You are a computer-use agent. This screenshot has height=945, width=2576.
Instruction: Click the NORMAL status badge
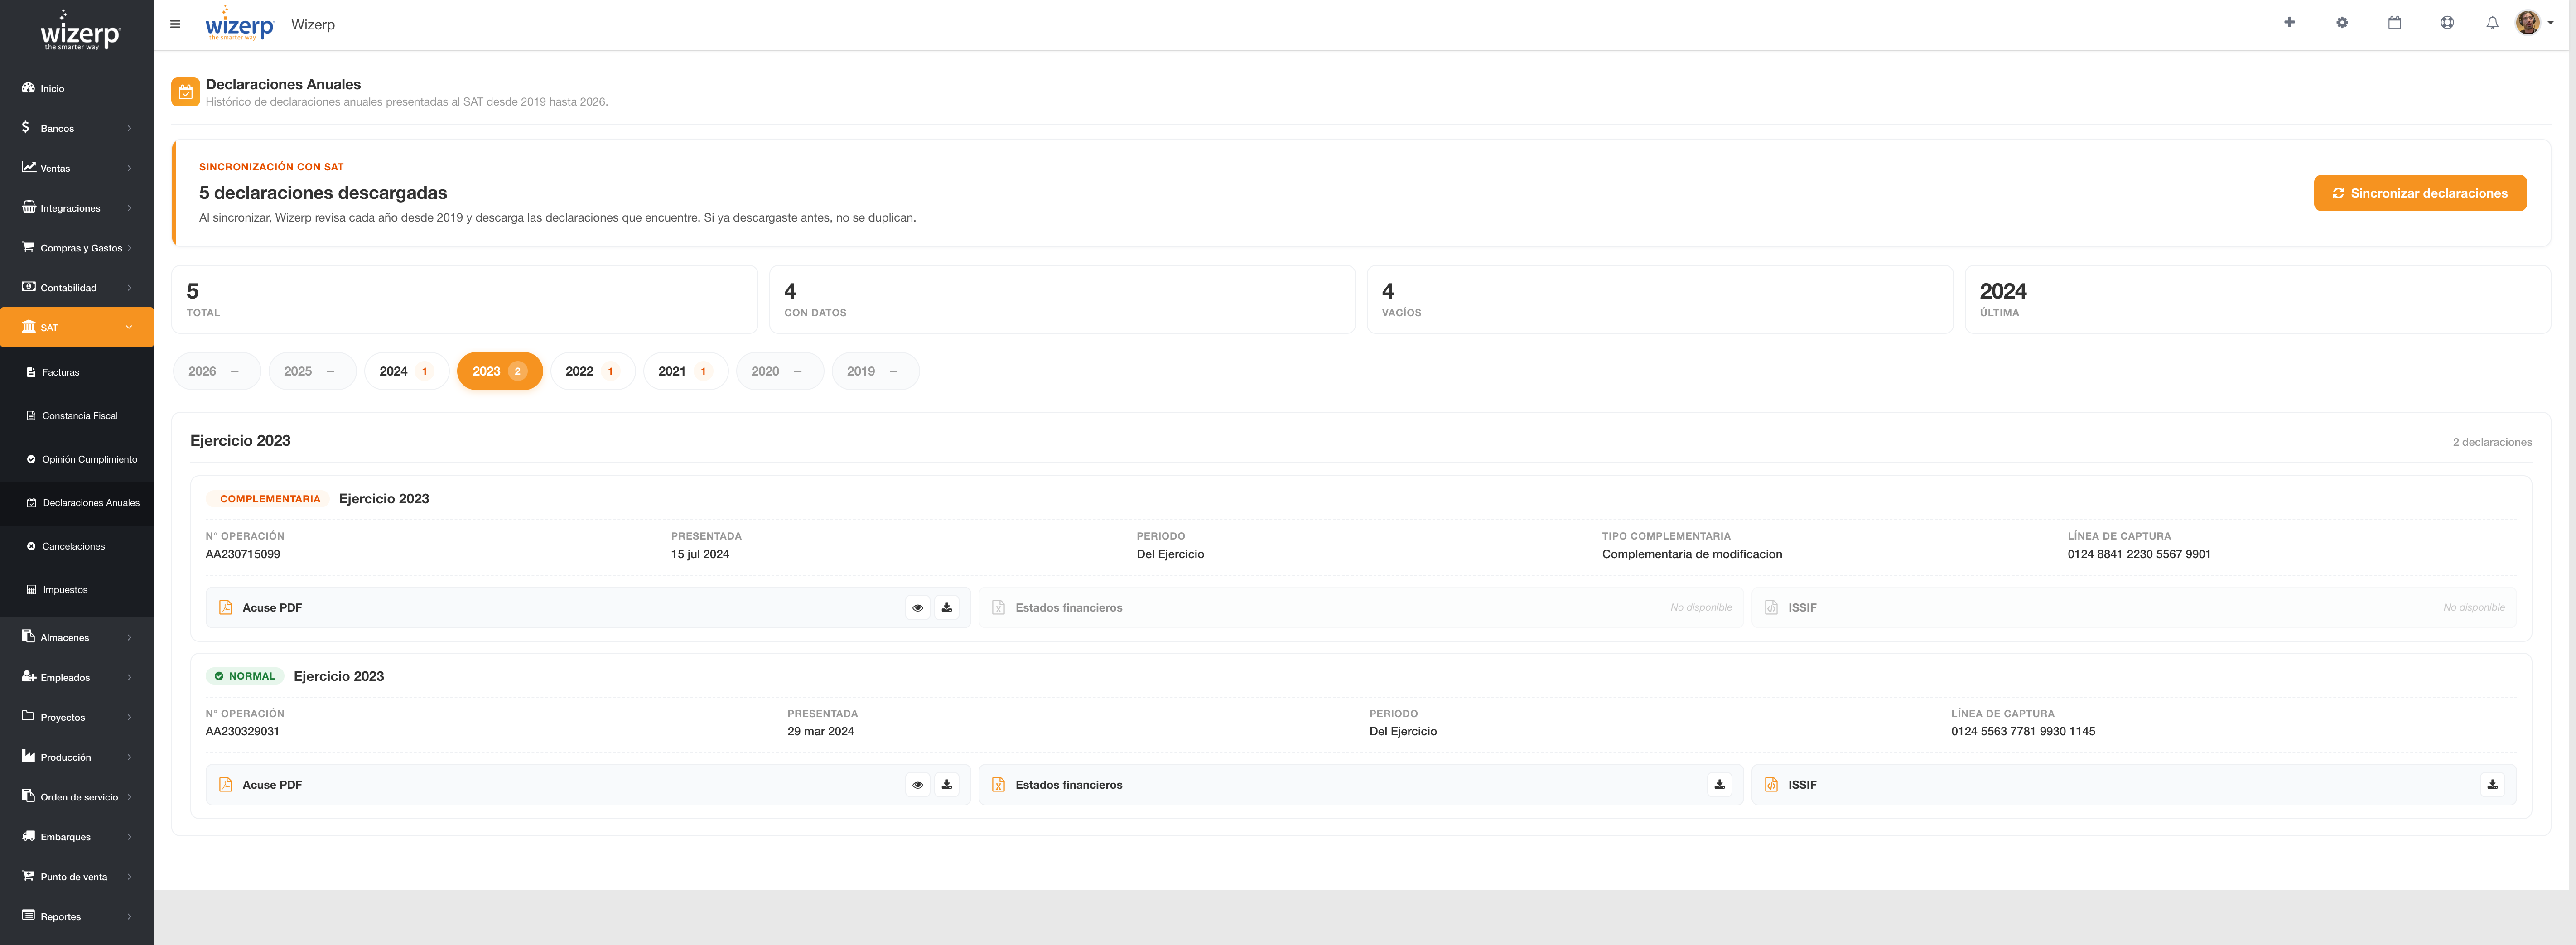click(245, 676)
